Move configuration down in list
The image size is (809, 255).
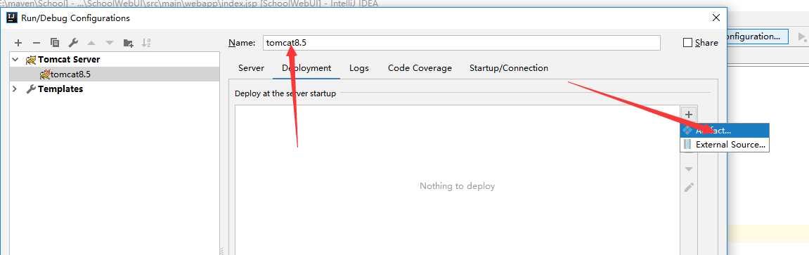[x=110, y=44]
